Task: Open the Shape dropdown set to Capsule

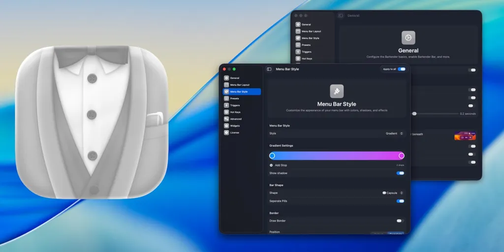Action: (x=393, y=193)
